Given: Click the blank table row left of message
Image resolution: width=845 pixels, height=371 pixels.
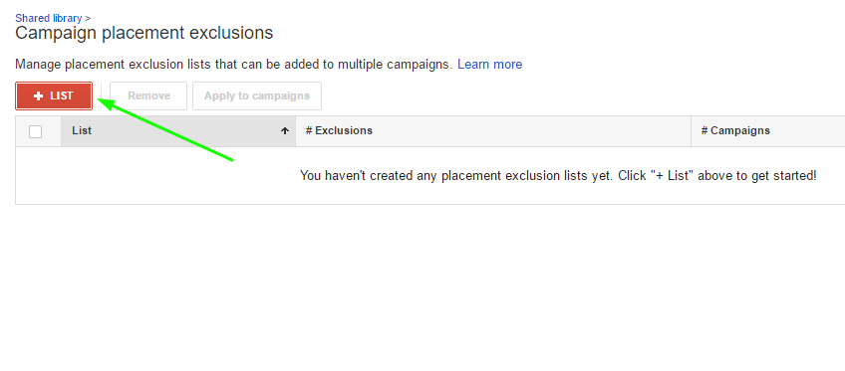Looking at the screenshot, I should pyautogui.click(x=156, y=176).
